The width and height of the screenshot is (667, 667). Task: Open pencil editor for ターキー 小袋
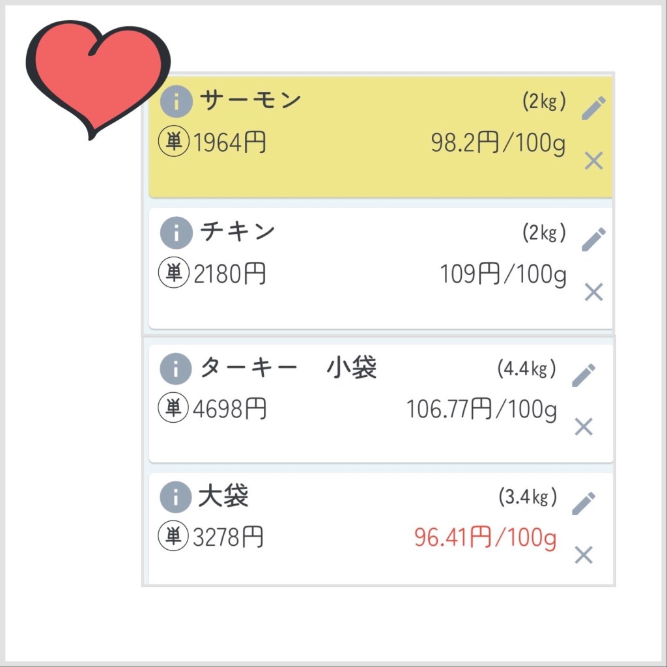click(584, 375)
